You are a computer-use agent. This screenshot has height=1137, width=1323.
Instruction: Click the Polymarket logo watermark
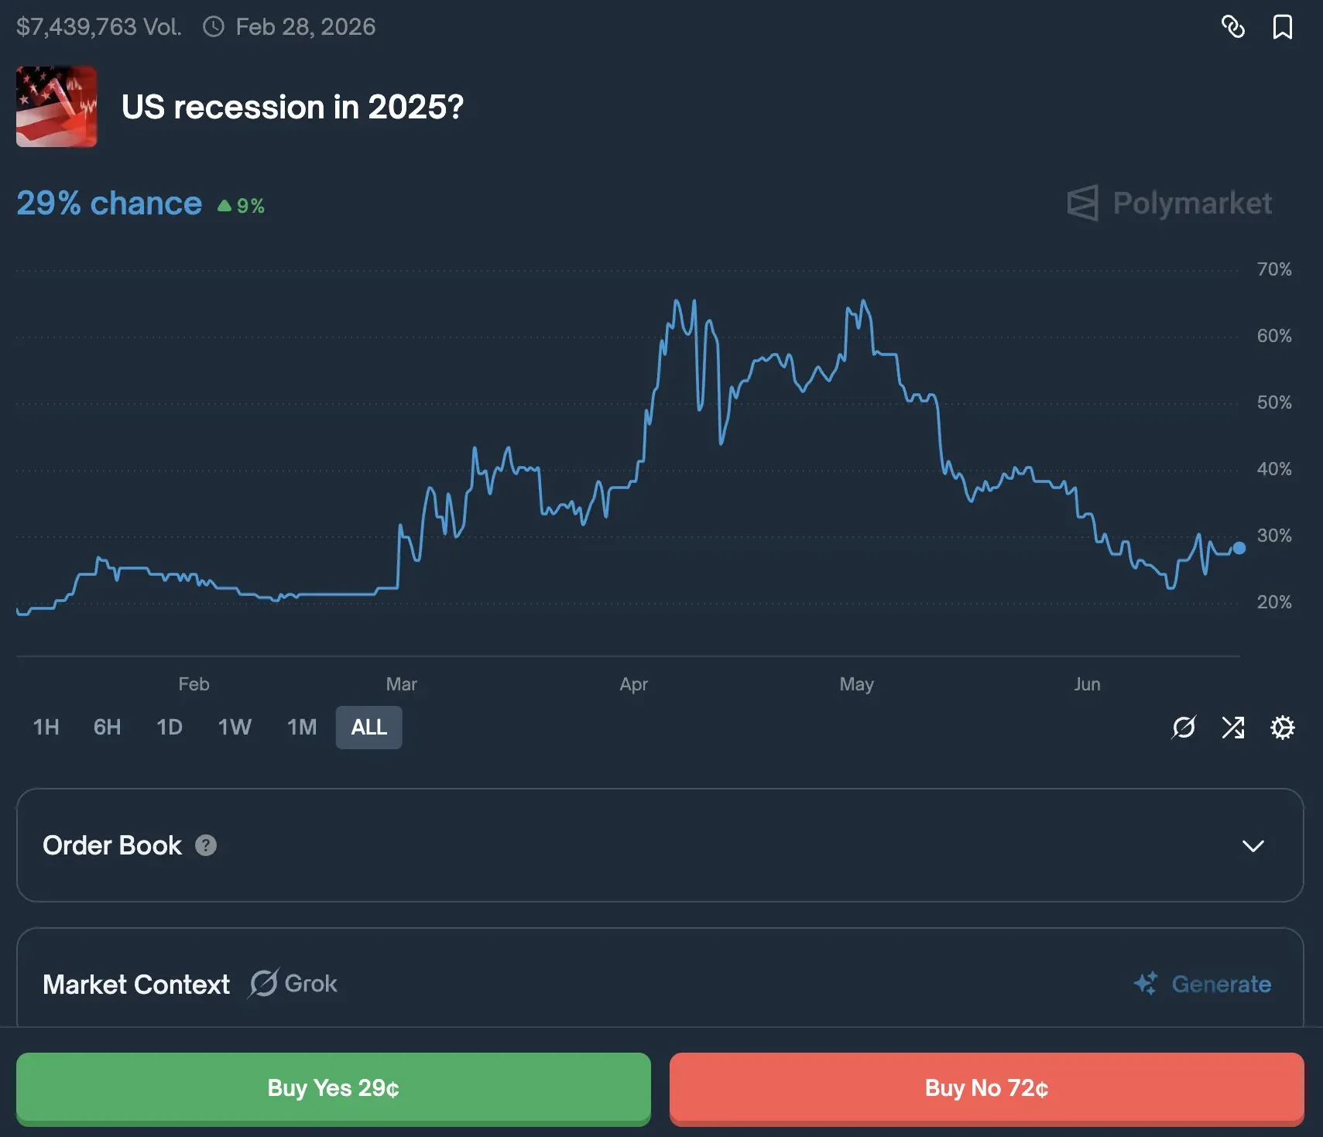(x=1169, y=204)
